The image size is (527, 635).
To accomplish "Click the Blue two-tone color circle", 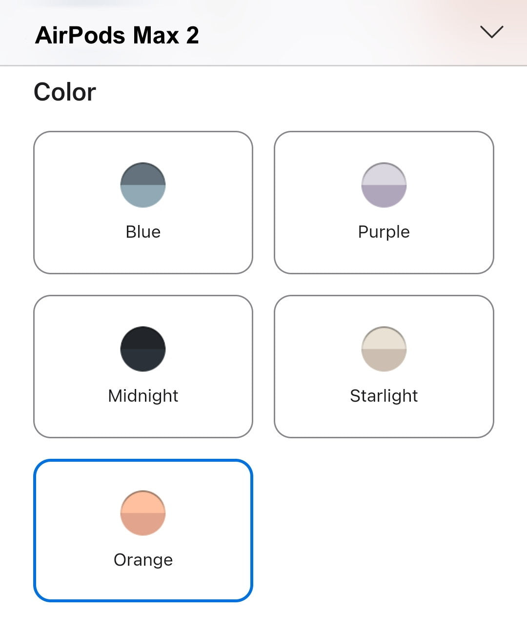I will 143,185.
